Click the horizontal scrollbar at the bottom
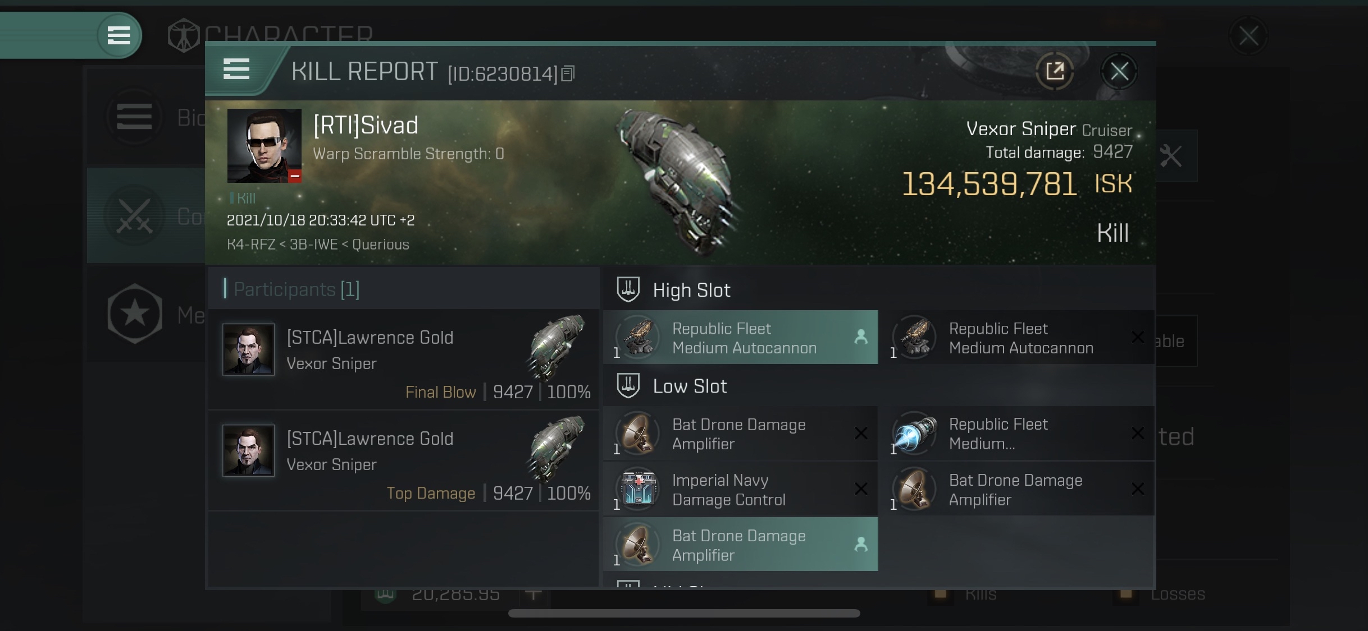Image resolution: width=1368 pixels, height=631 pixels. click(x=684, y=613)
